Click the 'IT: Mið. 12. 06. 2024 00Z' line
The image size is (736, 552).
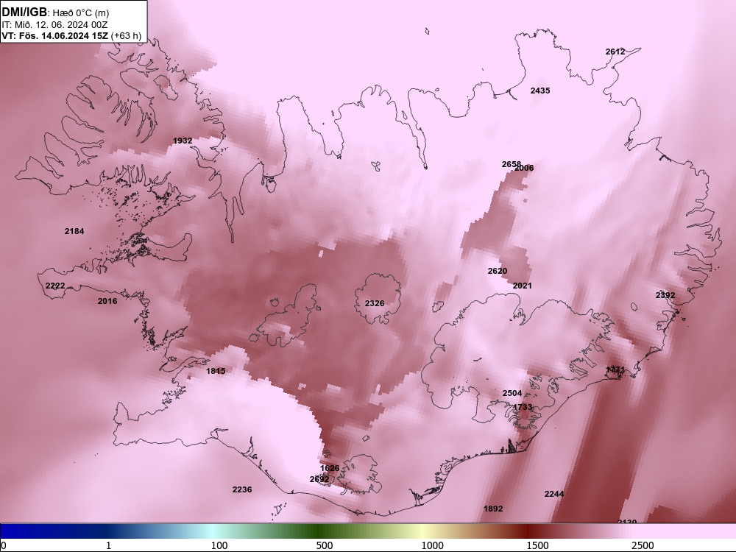pos(54,25)
